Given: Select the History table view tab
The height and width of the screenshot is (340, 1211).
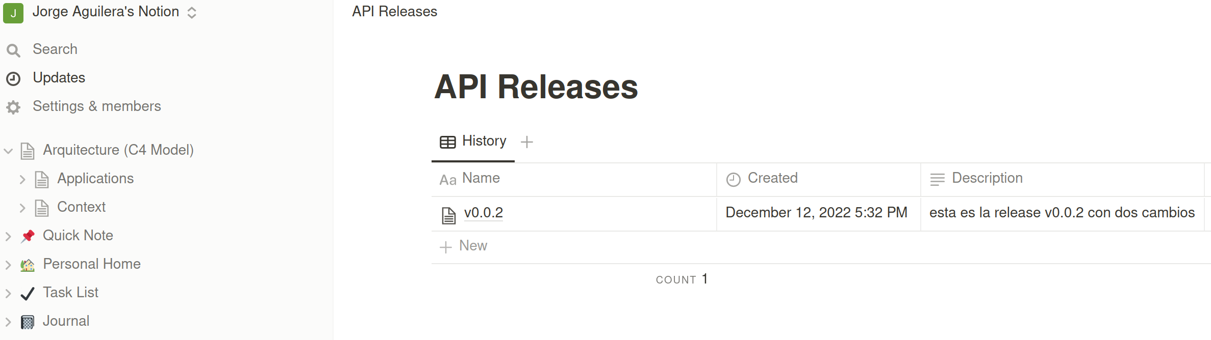Looking at the screenshot, I should (473, 141).
